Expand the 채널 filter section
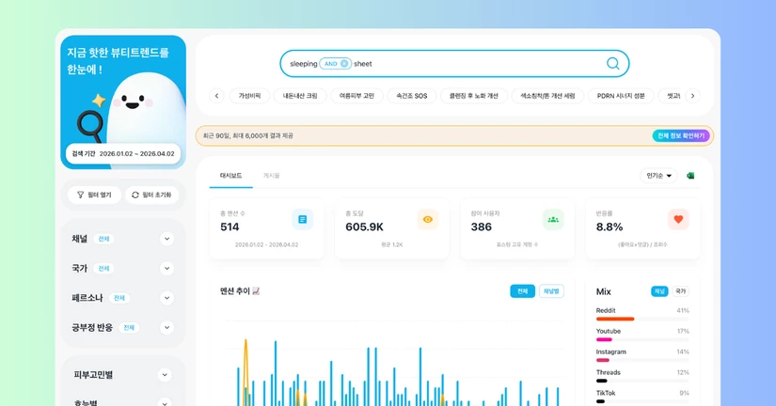Image resolution: width=776 pixels, height=406 pixels. point(166,239)
